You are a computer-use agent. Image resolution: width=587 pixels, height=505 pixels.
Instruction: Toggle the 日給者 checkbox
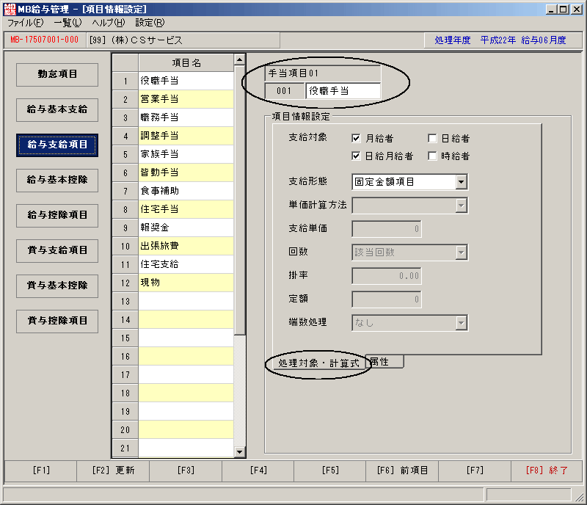pyautogui.click(x=432, y=138)
